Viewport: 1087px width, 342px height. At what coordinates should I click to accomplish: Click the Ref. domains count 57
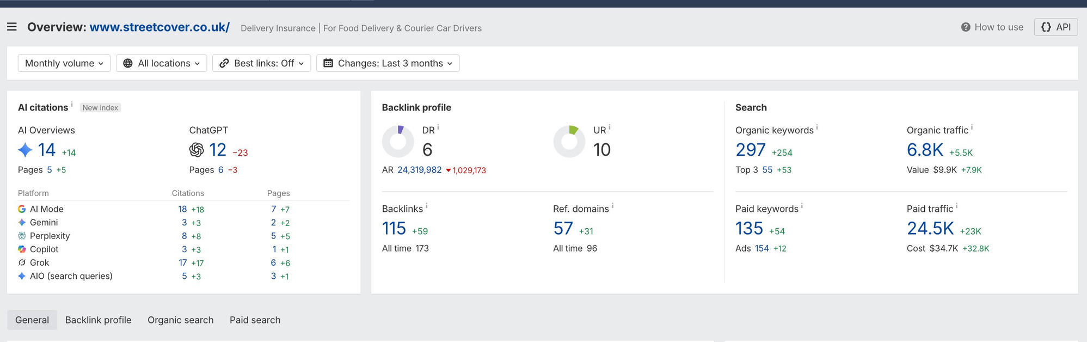563,228
